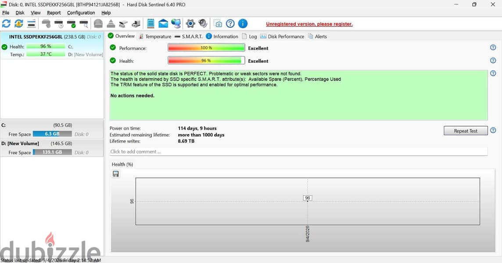Open the Configuration menu

(x=81, y=13)
